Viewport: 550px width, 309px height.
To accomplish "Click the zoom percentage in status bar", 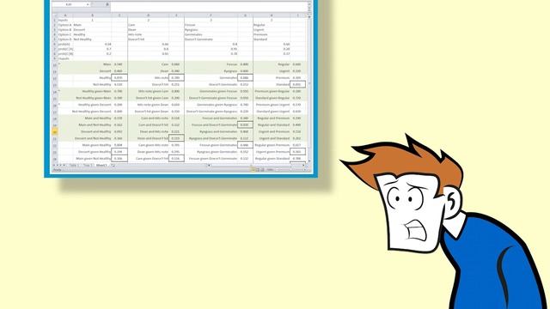I will click(x=270, y=170).
